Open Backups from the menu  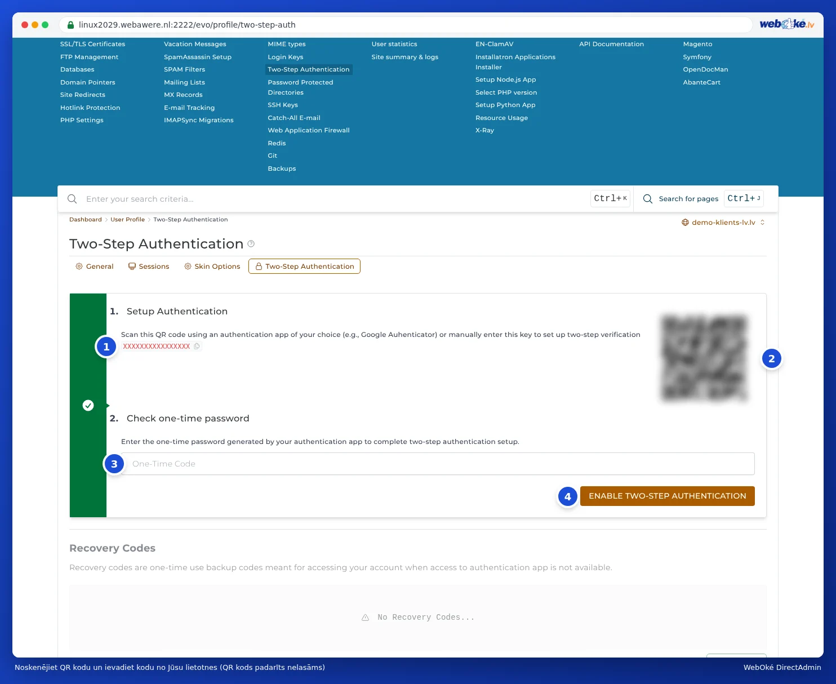[x=282, y=168]
